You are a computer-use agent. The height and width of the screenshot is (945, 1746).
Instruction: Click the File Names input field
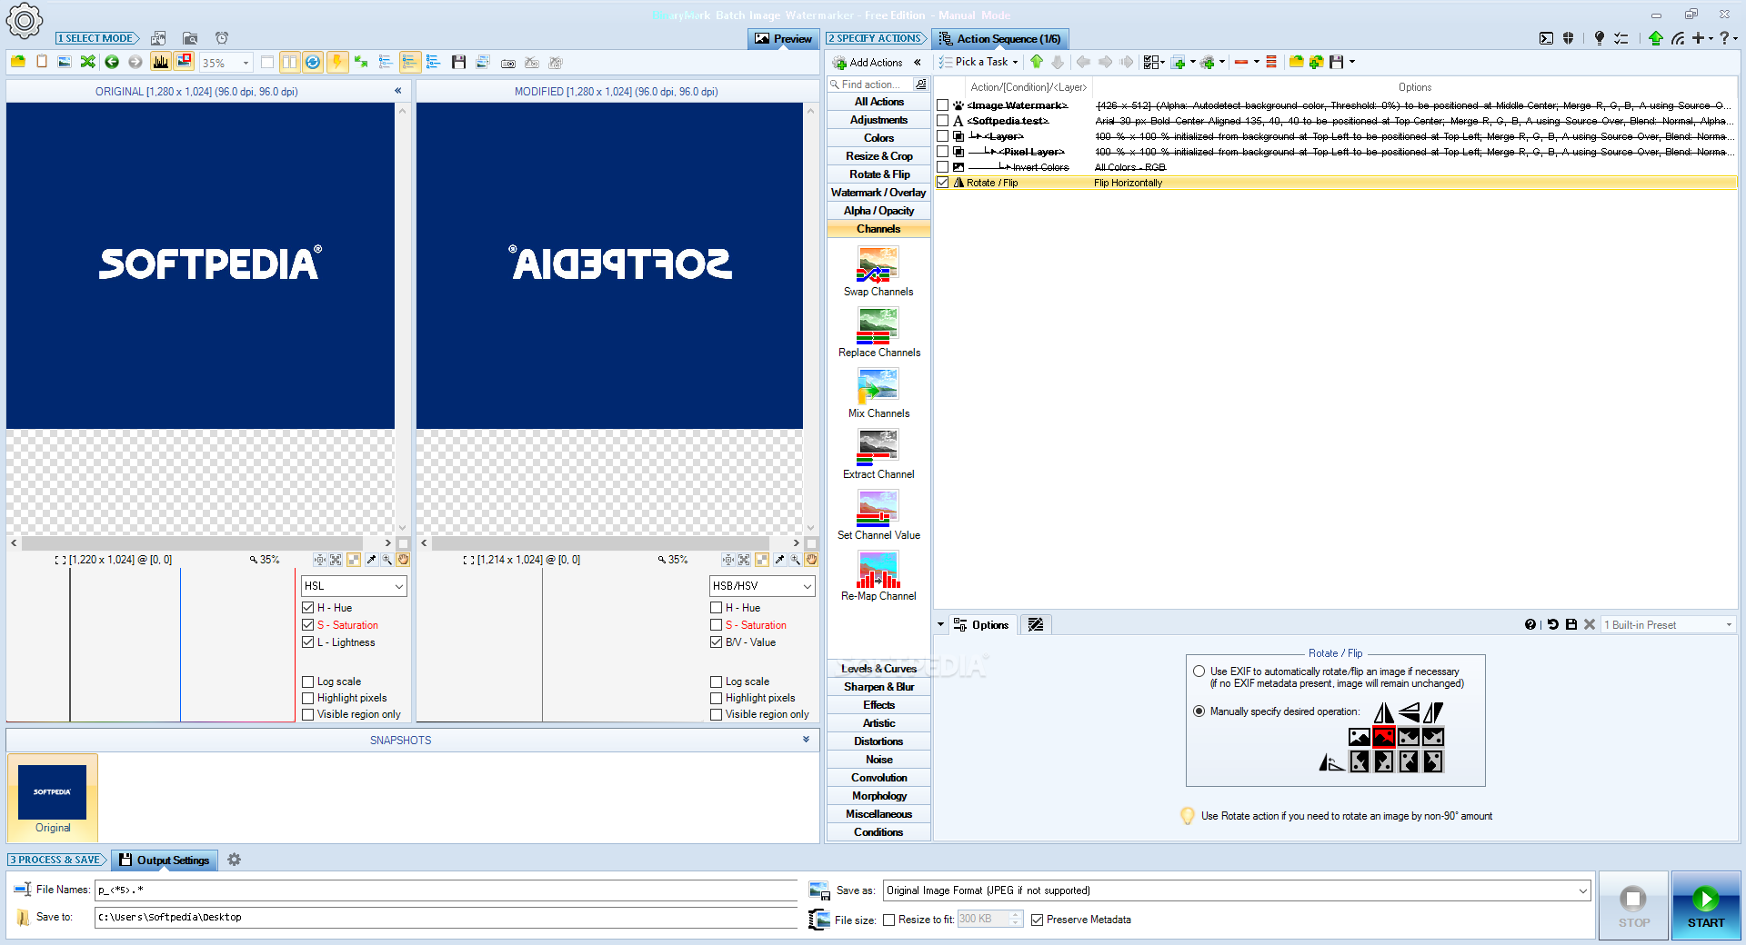coord(447,890)
